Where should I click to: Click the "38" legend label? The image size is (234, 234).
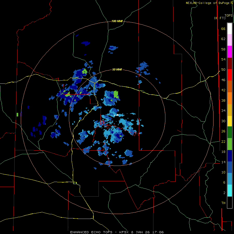(223, 100)
